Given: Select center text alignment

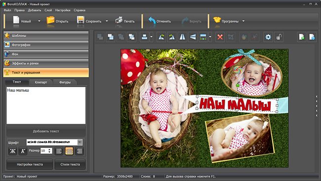Looking at the screenshot, I should (69, 151).
